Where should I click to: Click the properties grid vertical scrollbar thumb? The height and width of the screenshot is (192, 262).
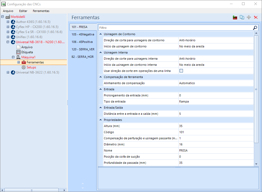point(256,89)
